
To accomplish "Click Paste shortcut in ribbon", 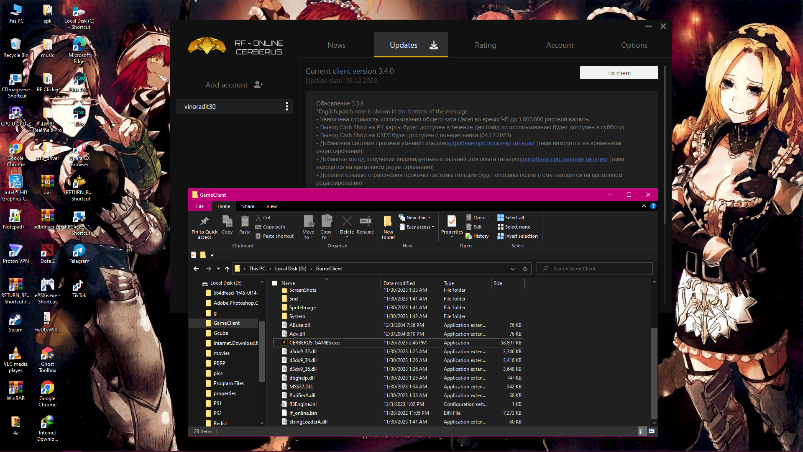I will (275, 236).
